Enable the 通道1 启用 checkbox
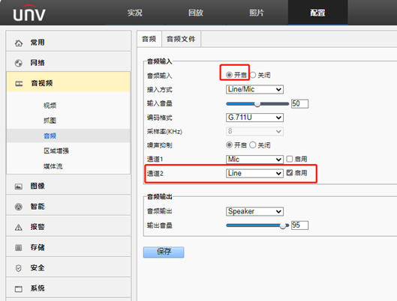This screenshot has height=301, width=397. [290, 159]
